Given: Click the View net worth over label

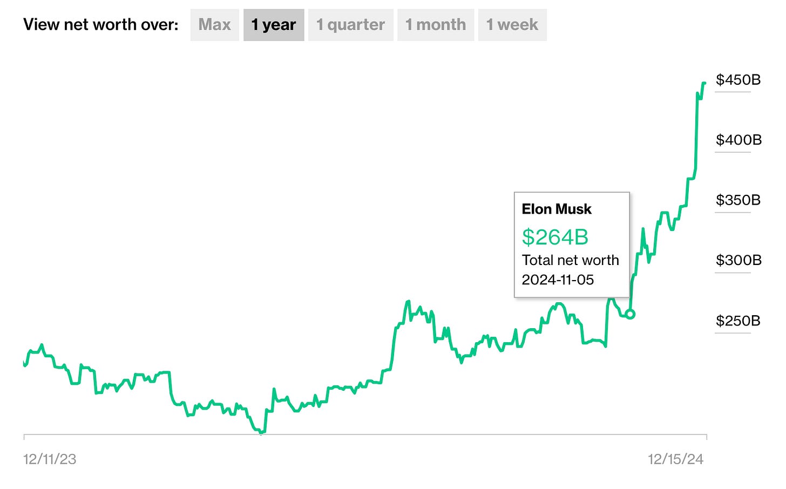Looking at the screenshot, I should coord(100,25).
